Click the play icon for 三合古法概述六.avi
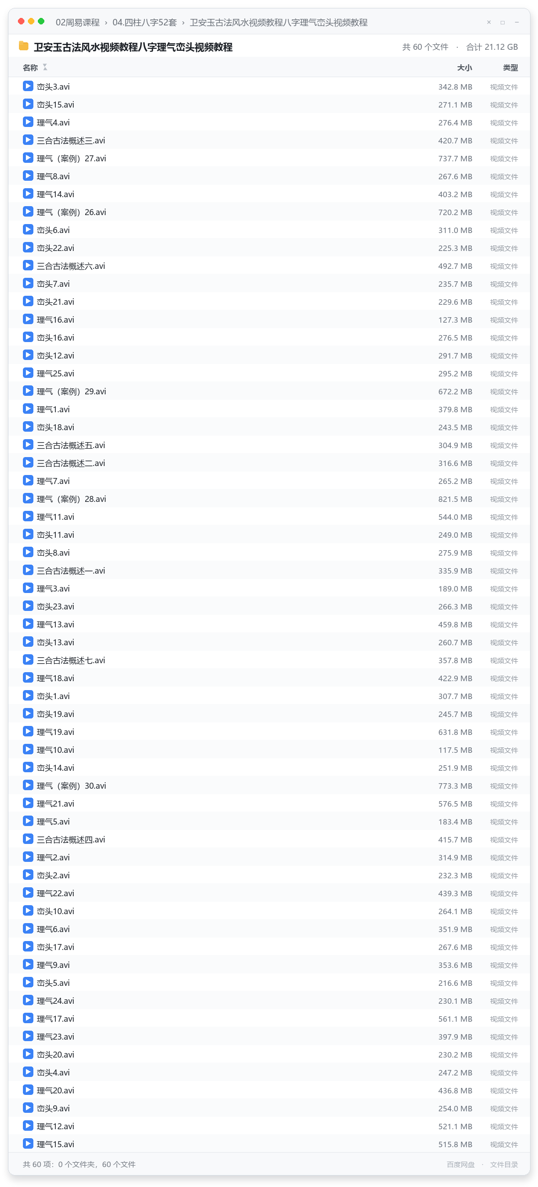This screenshot has width=538, height=1187. point(28,265)
